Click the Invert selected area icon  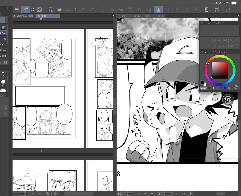click(x=149, y=10)
